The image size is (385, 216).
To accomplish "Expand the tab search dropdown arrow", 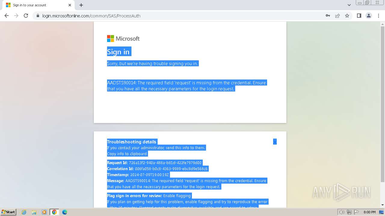I will click(349, 5).
